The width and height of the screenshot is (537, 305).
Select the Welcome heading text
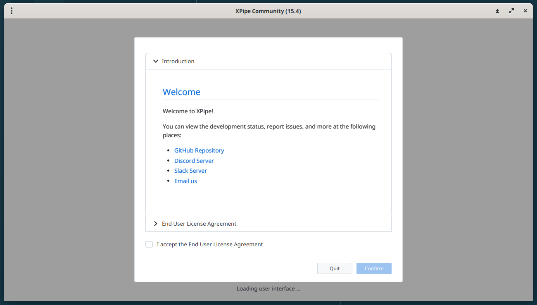click(x=181, y=92)
